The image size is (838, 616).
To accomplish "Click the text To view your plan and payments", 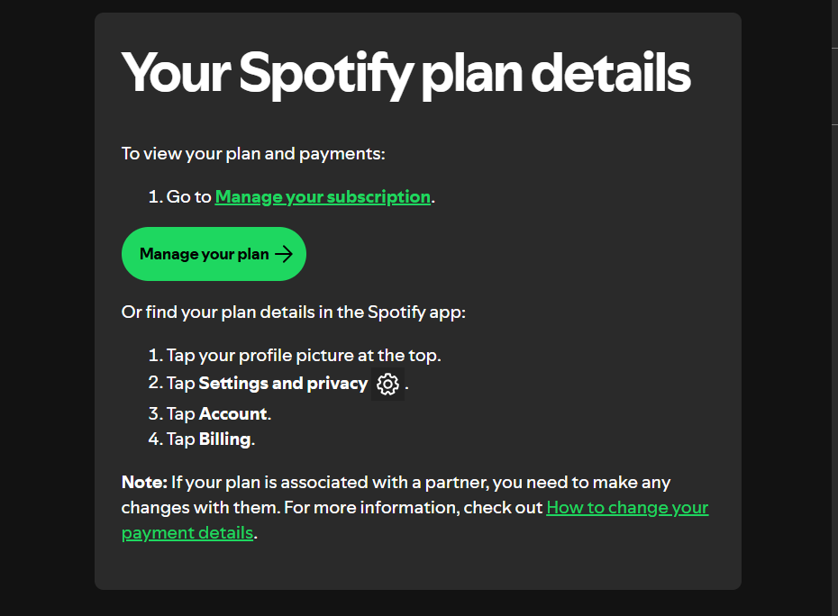I will [252, 153].
